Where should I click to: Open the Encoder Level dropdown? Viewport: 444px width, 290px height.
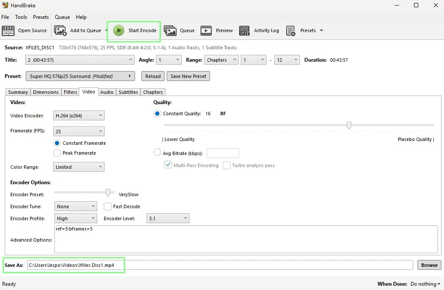coord(168,218)
